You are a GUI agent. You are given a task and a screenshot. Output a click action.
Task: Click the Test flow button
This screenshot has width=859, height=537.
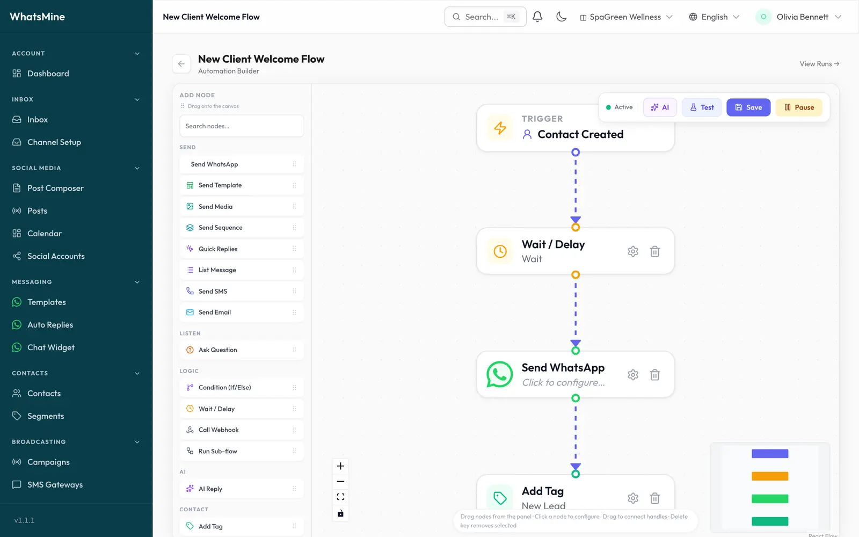(x=702, y=107)
